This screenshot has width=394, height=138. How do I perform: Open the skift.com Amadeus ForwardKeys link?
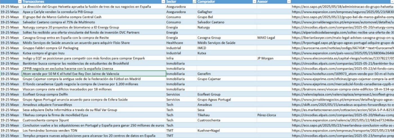point(343,105)
